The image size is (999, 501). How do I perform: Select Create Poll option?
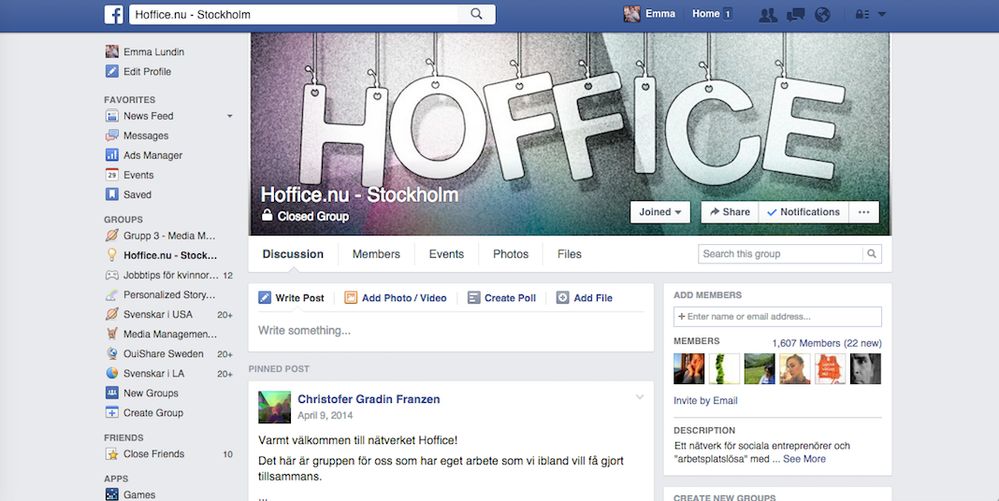pos(502,298)
